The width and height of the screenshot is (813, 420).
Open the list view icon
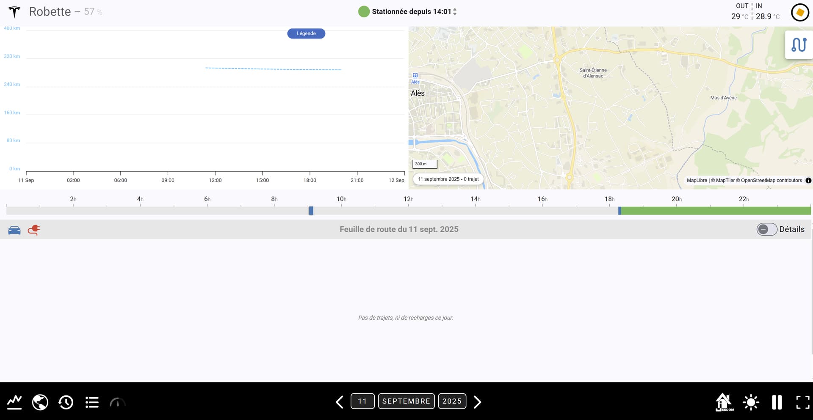pos(92,402)
